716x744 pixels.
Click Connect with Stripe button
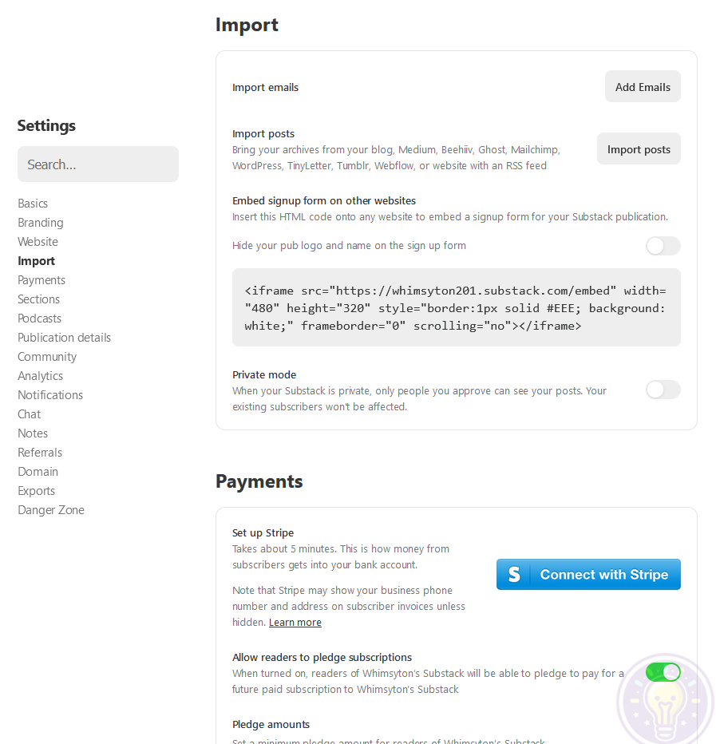pyautogui.click(x=588, y=574)
